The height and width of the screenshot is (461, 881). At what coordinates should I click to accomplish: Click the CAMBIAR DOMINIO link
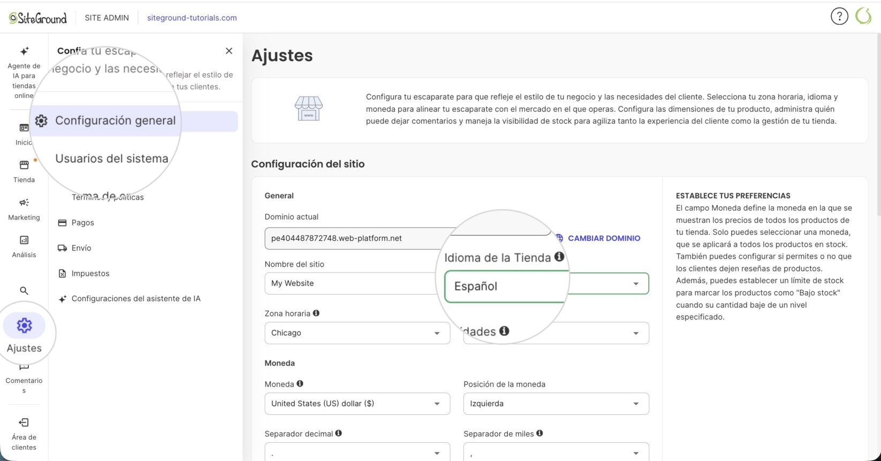coord(604,238)
